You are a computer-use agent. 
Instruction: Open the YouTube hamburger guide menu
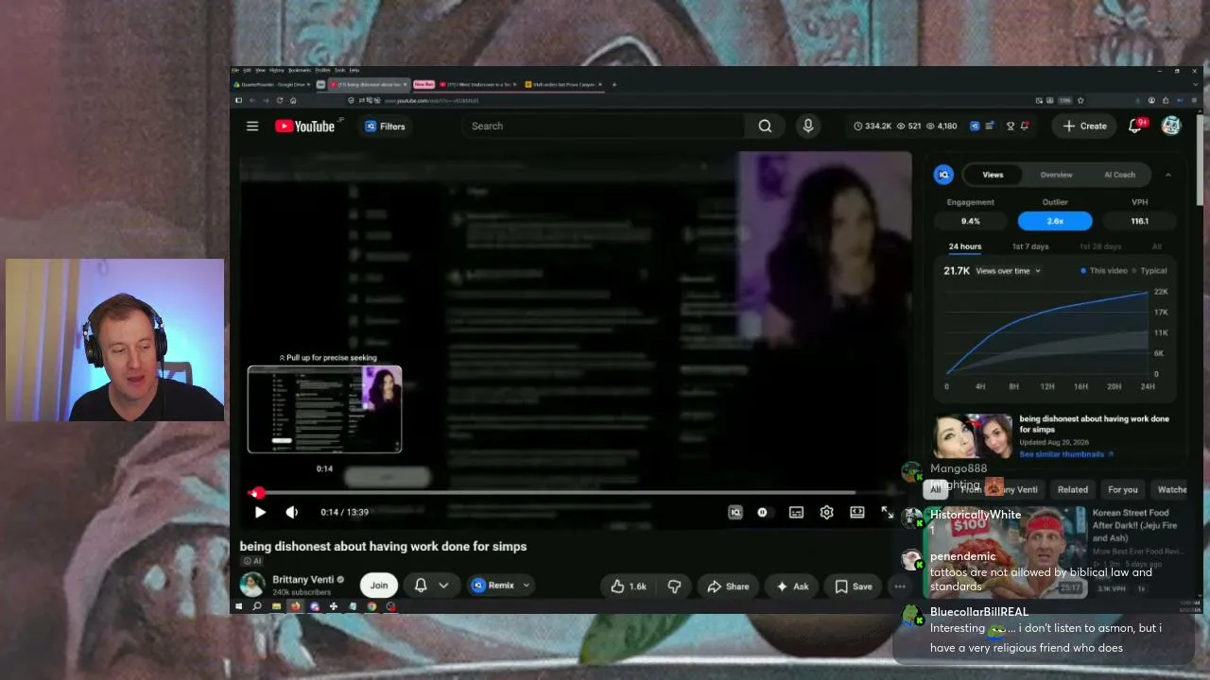[252, 126]
